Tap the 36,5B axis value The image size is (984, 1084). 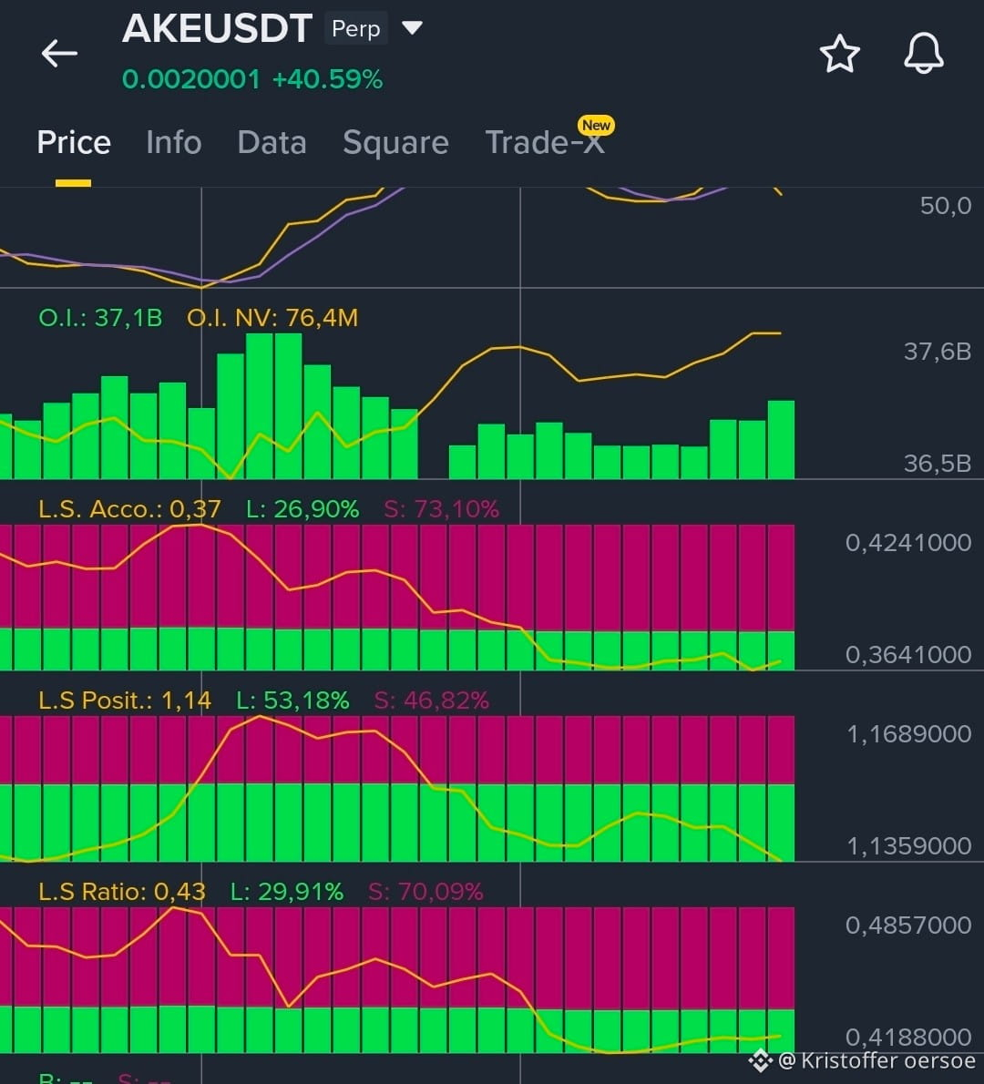coord(938,463)
